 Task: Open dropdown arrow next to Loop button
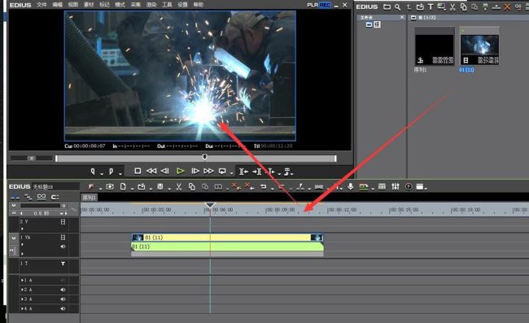click(x=231, y=173)
